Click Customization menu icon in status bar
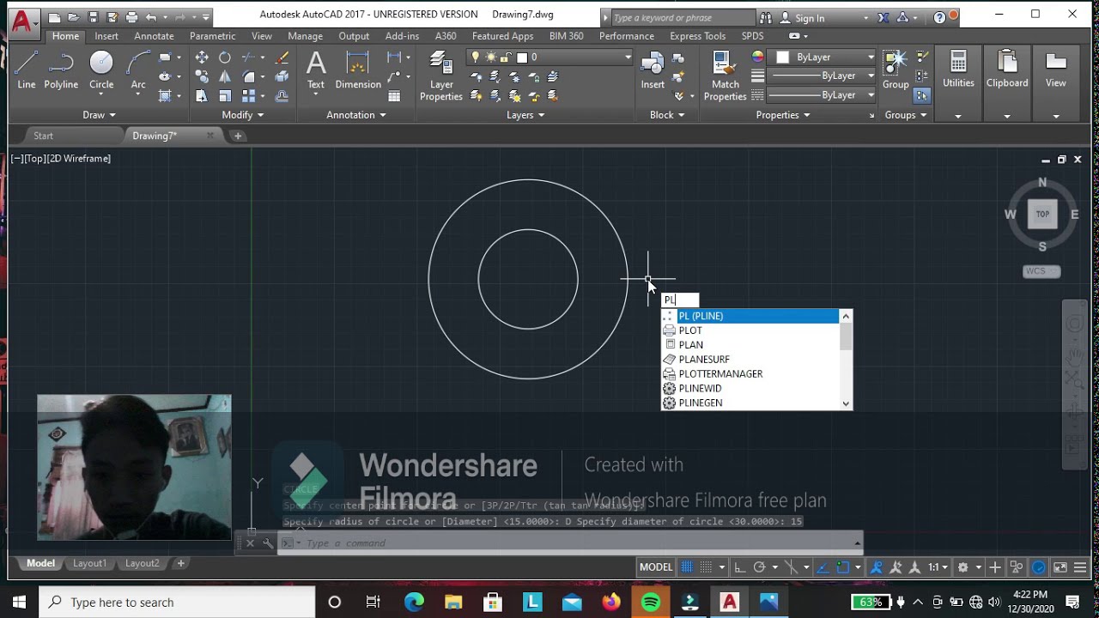The image size is (1099, 618). pos(1080,567)
